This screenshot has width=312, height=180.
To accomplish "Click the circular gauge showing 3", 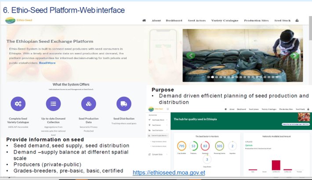I will (x=207, y=159).
